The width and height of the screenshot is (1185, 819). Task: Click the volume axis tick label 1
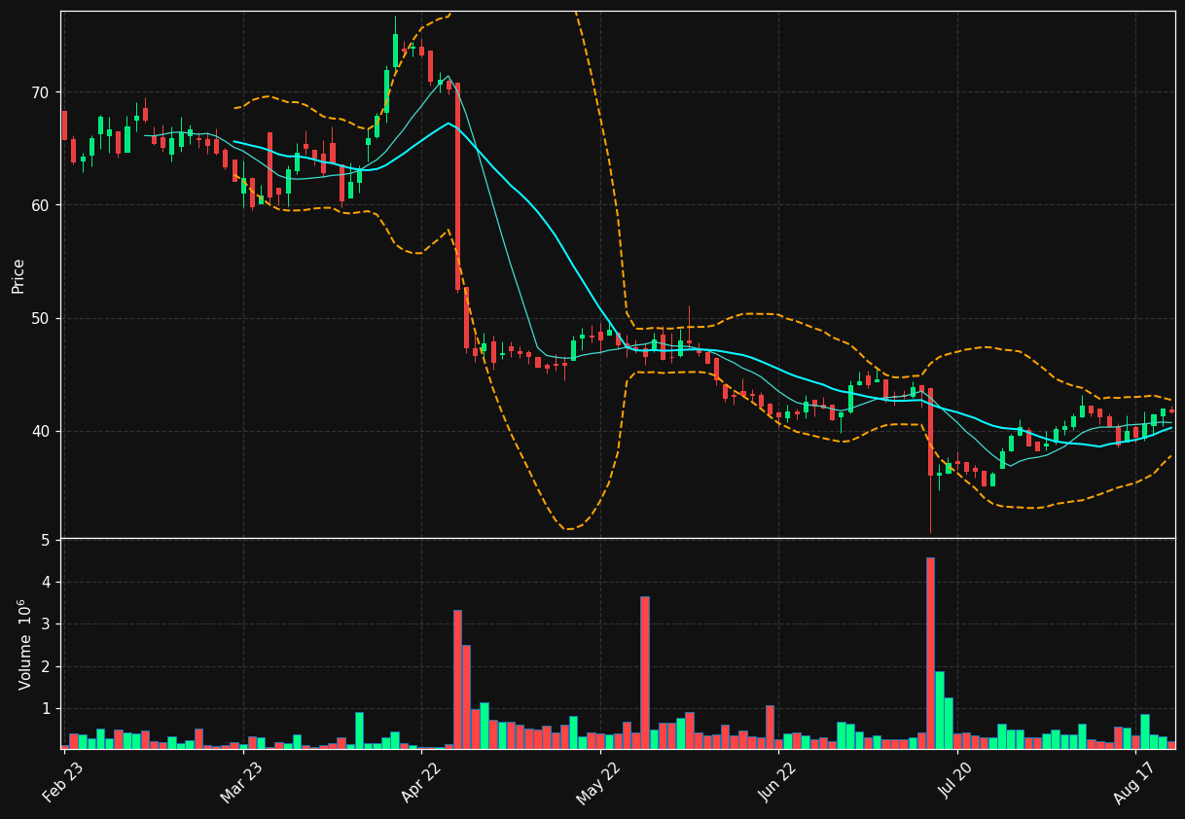(46, 708)
